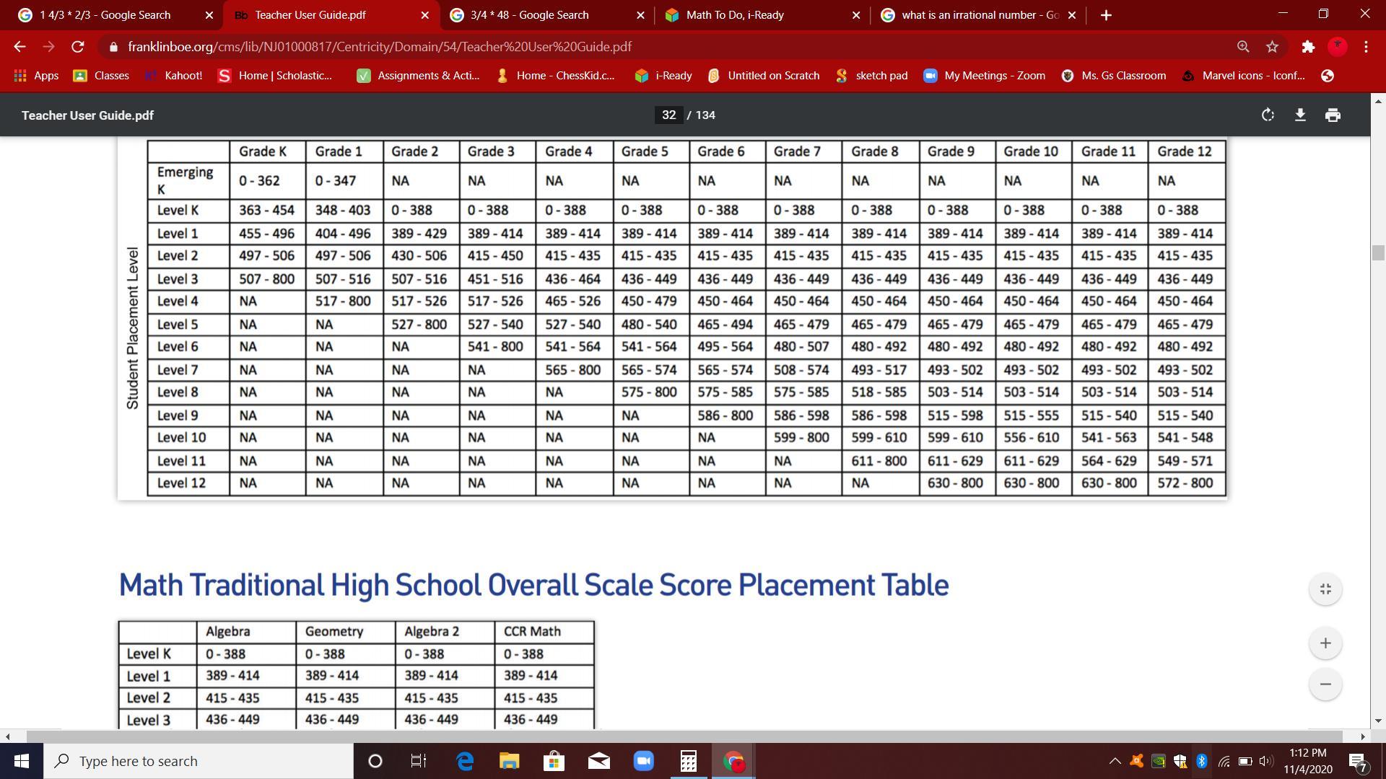Open the Chrome three-dot menu
This screenshot has height=779, width=1386.
tap(1366, 47)
